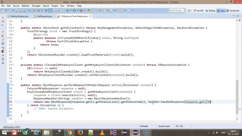The width and height of the screenshot is (242, 136).
Task: Open the Debug dropdown arrow
Action: coord(71,11)
